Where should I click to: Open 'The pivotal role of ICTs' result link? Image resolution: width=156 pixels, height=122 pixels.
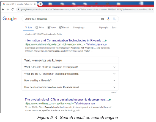click(67, 100)
